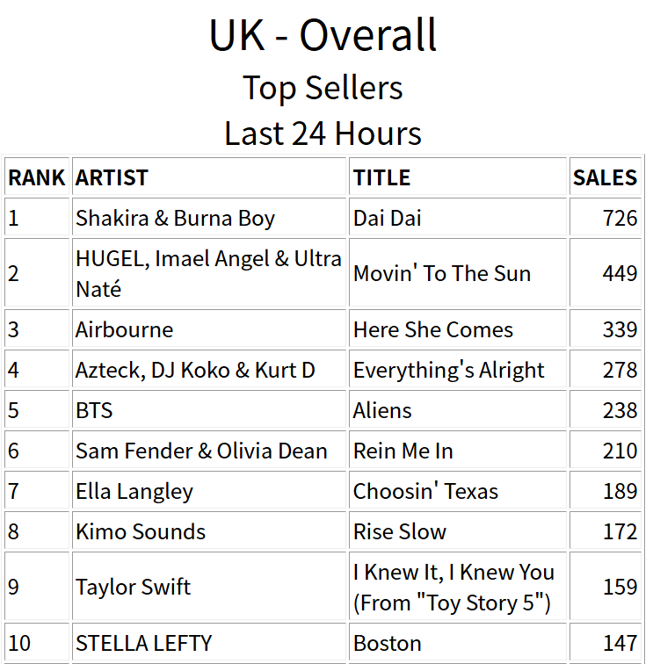Select the Ella Langley artist cell

point(209,491)
